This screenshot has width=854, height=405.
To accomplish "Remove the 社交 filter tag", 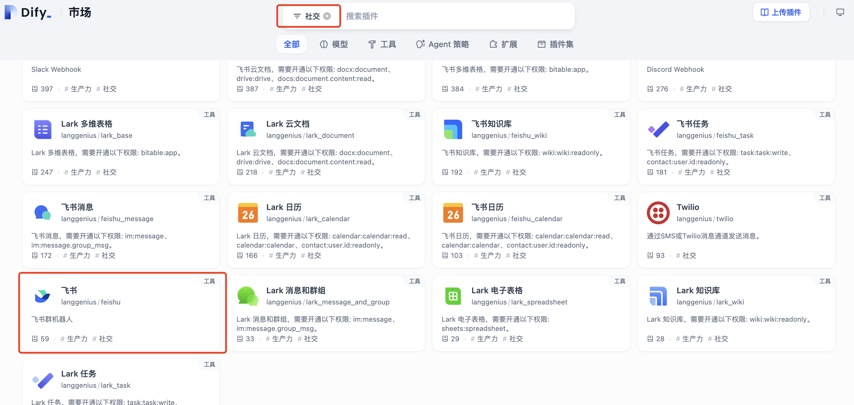I will 327,16.
